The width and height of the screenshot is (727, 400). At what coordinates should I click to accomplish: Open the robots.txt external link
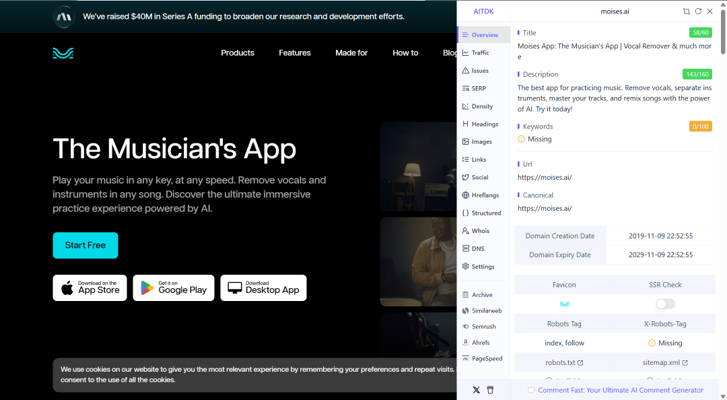tap(564, 362)
